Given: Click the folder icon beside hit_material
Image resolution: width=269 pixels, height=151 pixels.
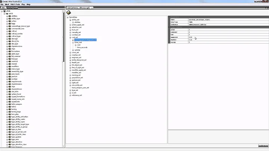Looking at the screenshot, I should [x=10, y=56].
